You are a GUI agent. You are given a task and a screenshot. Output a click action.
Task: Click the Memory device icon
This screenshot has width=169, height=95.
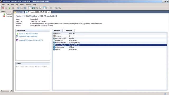54,34
